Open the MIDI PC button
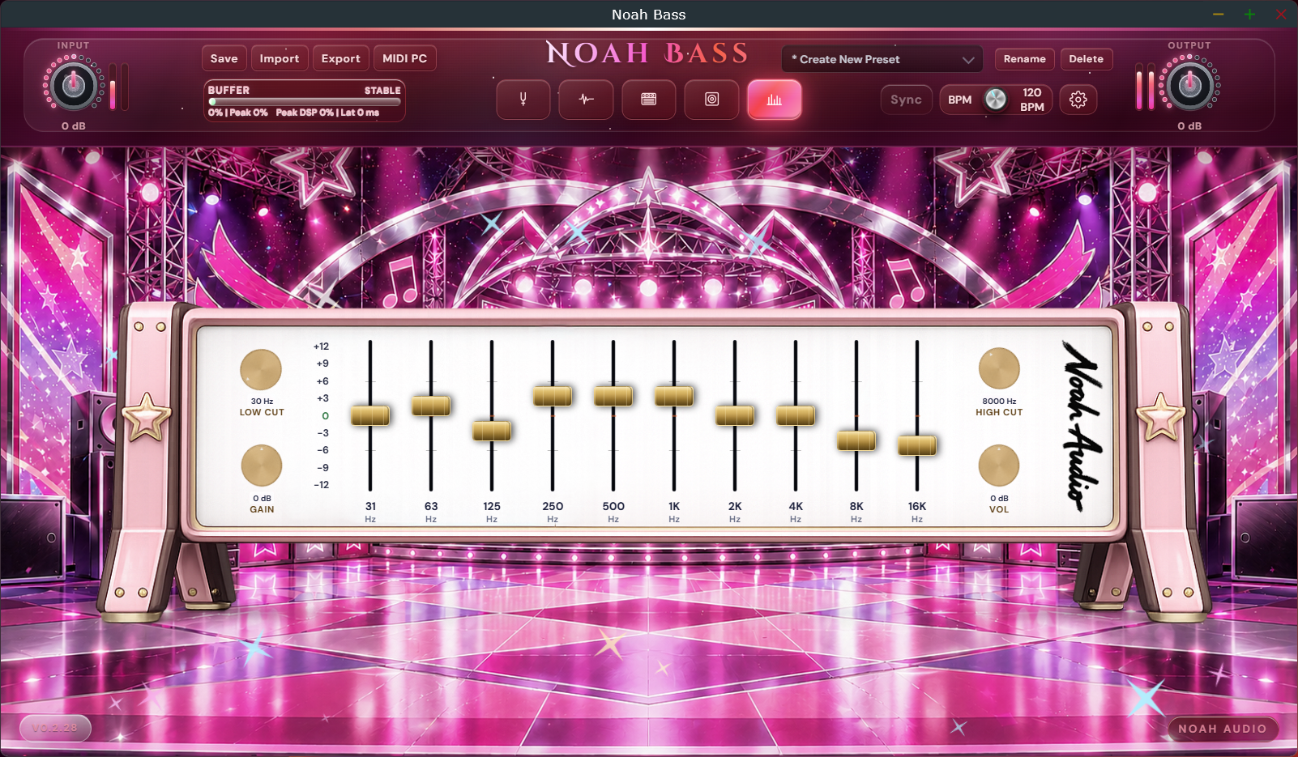 [405, 58]
